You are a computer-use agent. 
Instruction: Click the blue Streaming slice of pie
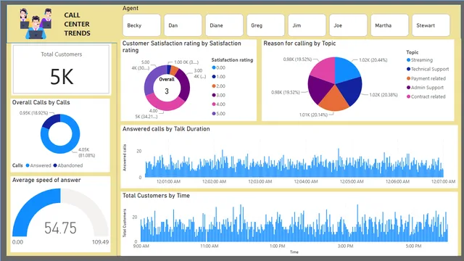coord(347,70)
